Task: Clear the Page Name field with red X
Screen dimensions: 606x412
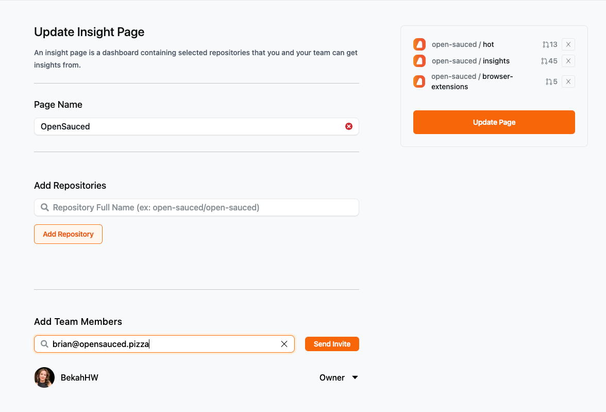Action: (348, 126)
